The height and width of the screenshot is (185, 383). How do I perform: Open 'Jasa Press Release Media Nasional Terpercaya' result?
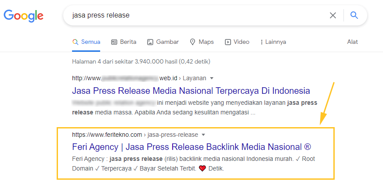click(191, 91)
